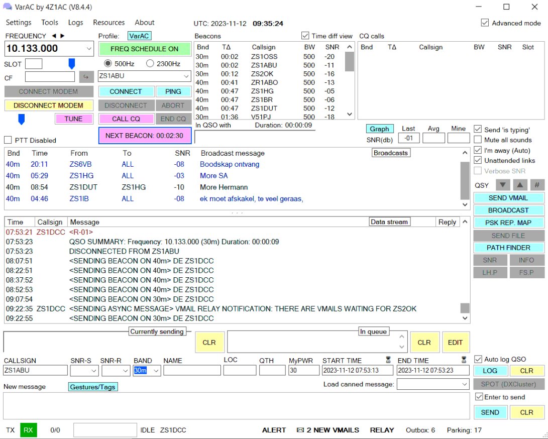Click the CALL CQ button
The height and width of the screenshot is (439, 548).
coord(126,119)
